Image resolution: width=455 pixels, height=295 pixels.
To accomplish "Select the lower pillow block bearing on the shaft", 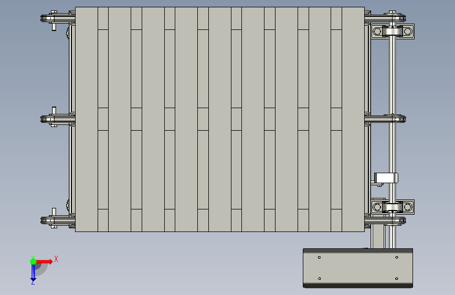I will coord(393,207).
